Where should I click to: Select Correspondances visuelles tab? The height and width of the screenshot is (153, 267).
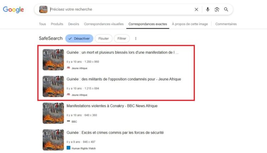[x=104, y=24]
